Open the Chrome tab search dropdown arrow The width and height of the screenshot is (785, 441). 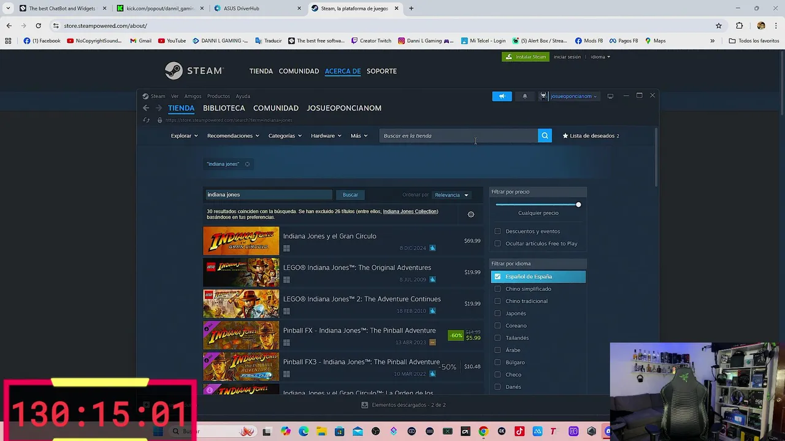[x=8, y=9]
